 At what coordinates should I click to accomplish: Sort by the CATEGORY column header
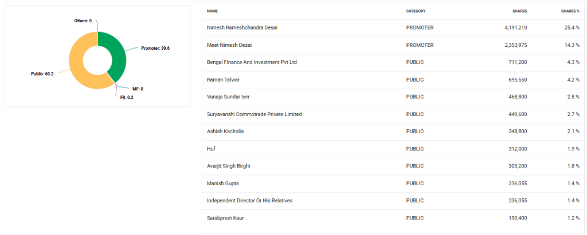click(416, 11)
